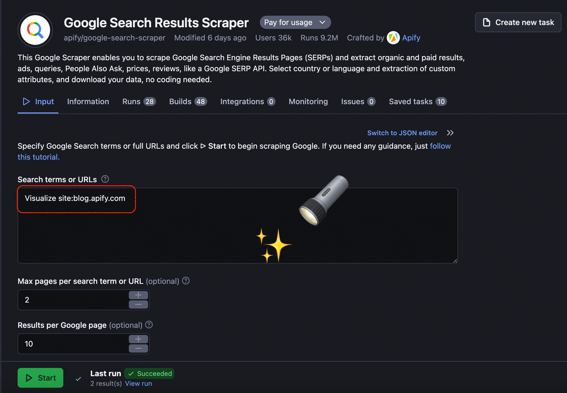
Task: Open the Pay for usage dropdown
Action: pyautogui.click(x=295, y=22)
